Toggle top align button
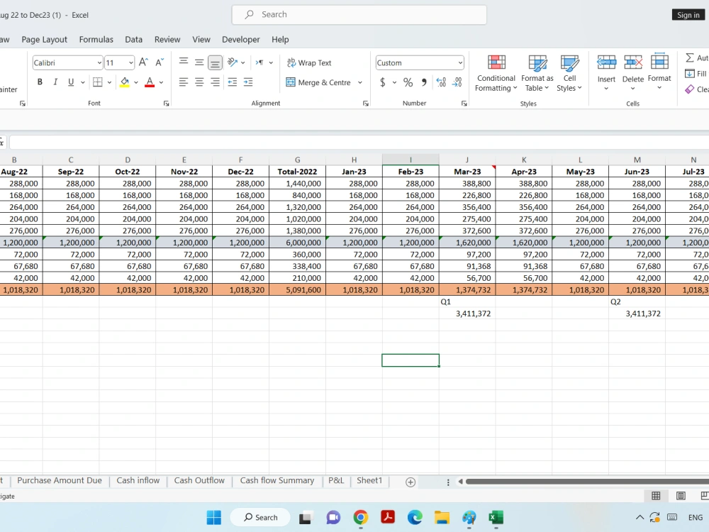Screen dimensions: 709x532 [x=184, y=62]
